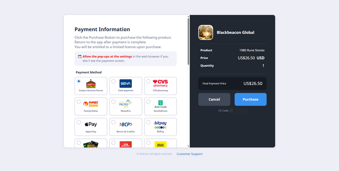Click the 'Payment Method' label
This screenshot has width=339, height=171.
click(x=88, y=72)
